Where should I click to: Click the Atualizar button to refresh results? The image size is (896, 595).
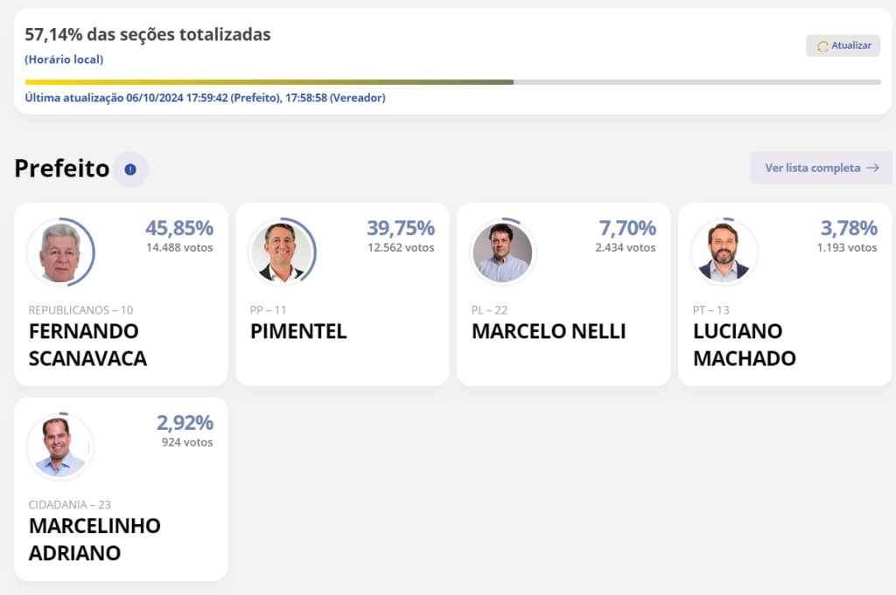pos(843,45)
